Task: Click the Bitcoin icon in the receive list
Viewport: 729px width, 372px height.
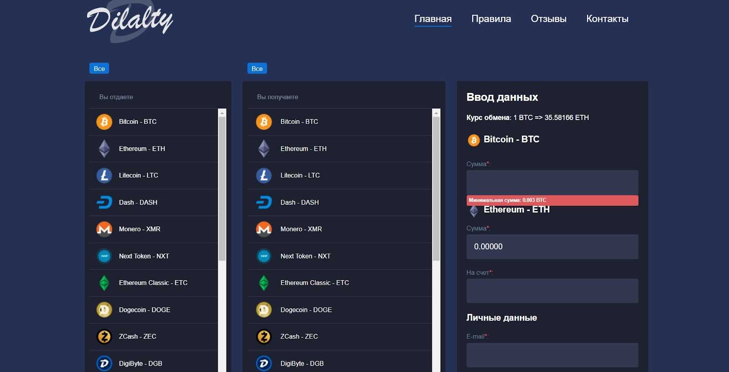Action: point(264,122)
